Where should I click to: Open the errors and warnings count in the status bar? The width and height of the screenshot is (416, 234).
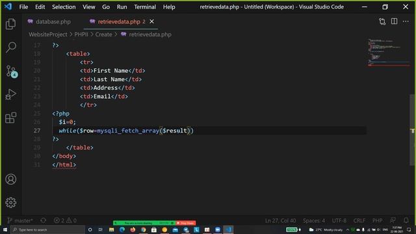[x=65, y=220]
